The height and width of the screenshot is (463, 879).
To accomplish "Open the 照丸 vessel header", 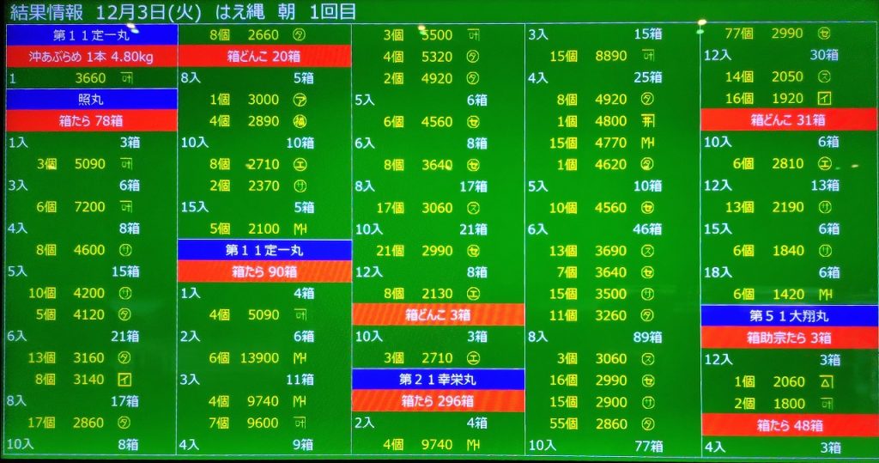I will (x=91, y=99).
